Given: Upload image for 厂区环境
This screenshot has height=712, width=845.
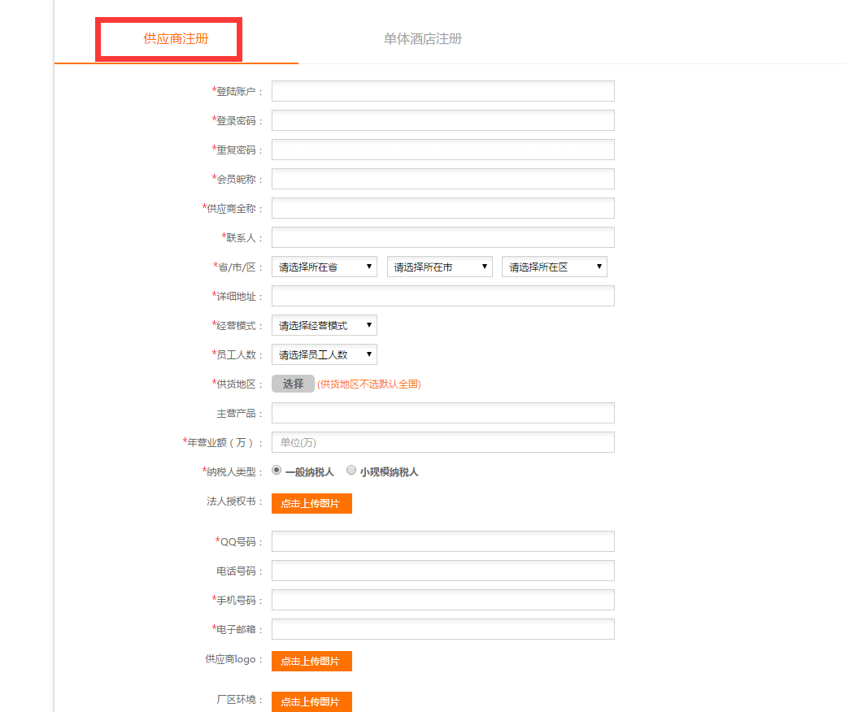Looking at the screenshot, I should click(x=311, y=701).
